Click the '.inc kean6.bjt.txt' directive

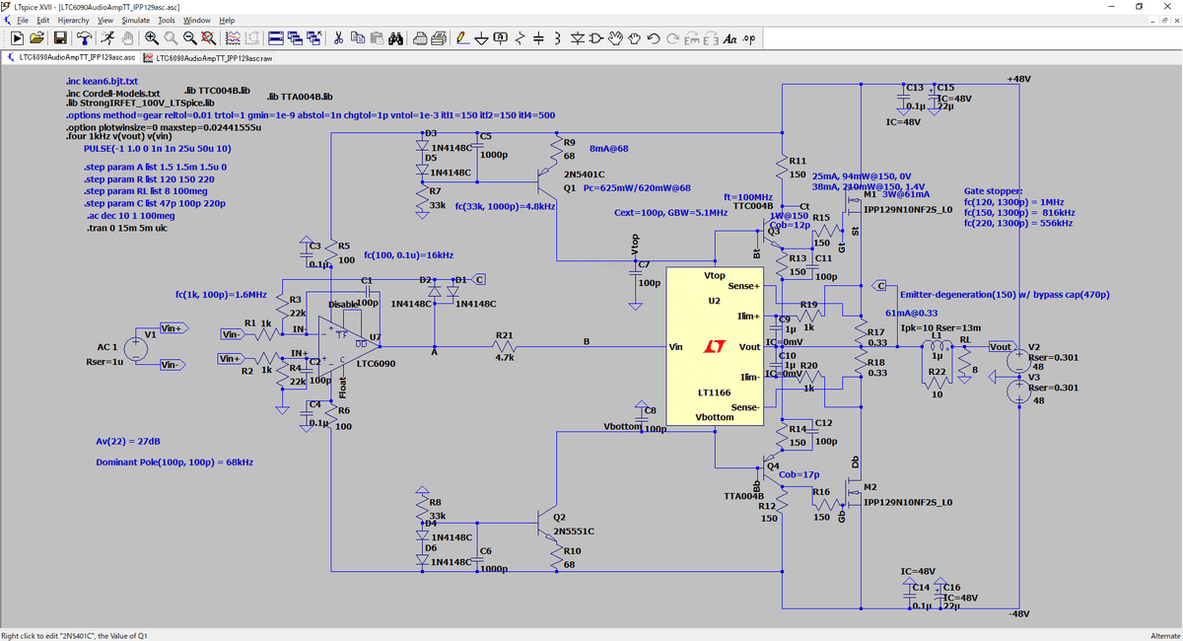coord(102,81)
